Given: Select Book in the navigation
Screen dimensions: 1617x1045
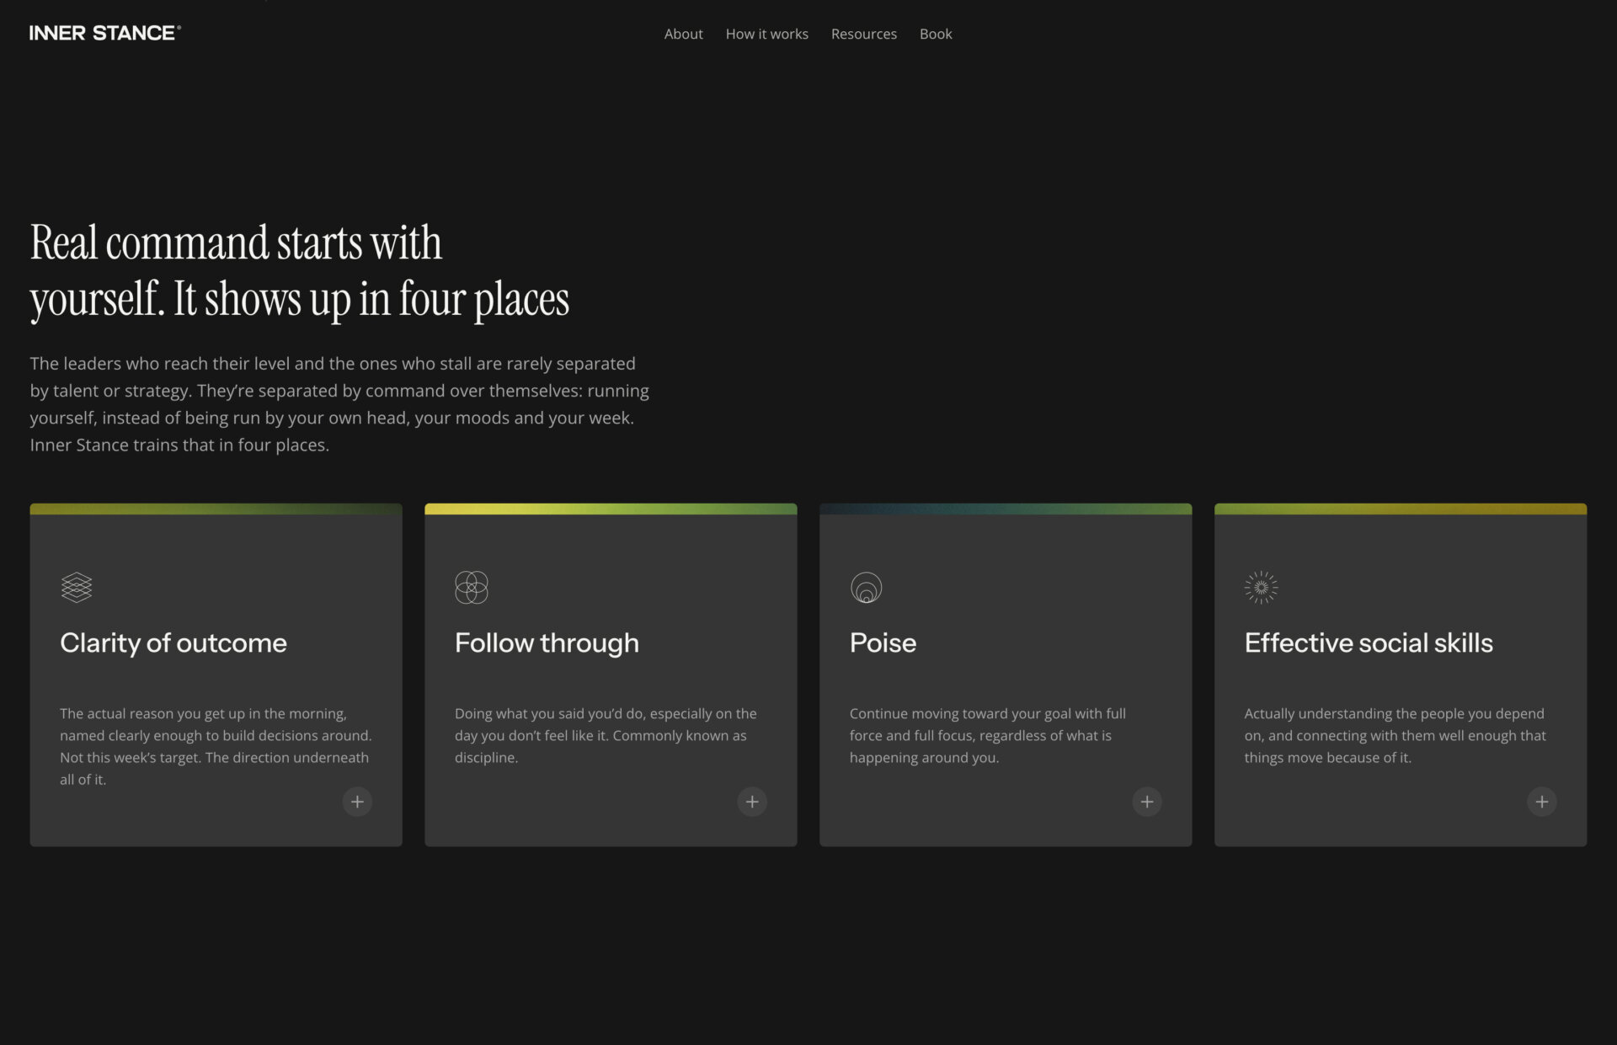Looking at the screenshot, I should click(x=936, y=34).
